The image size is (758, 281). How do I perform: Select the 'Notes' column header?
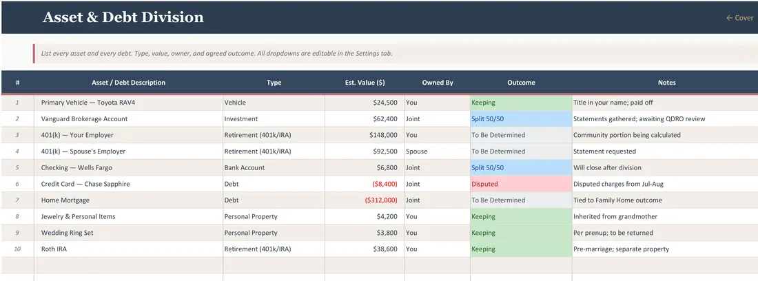coord(666,83)
